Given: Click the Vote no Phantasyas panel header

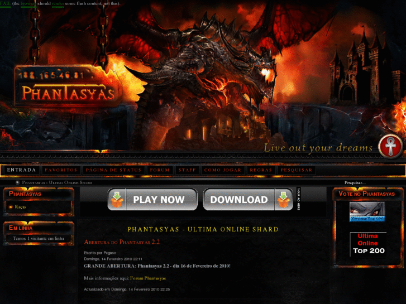Looking at the screenshot, I should click(x=367, y=194).
